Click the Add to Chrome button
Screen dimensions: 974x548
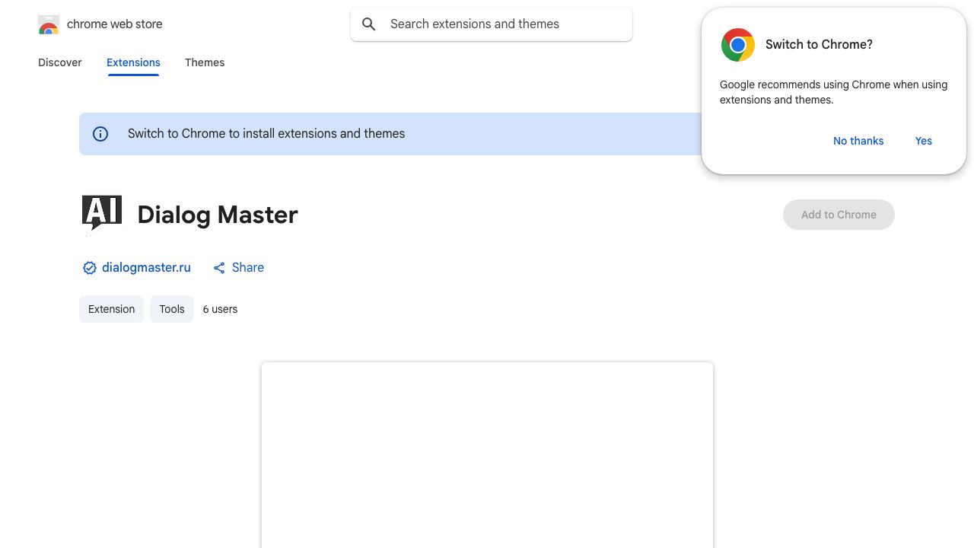839,215
